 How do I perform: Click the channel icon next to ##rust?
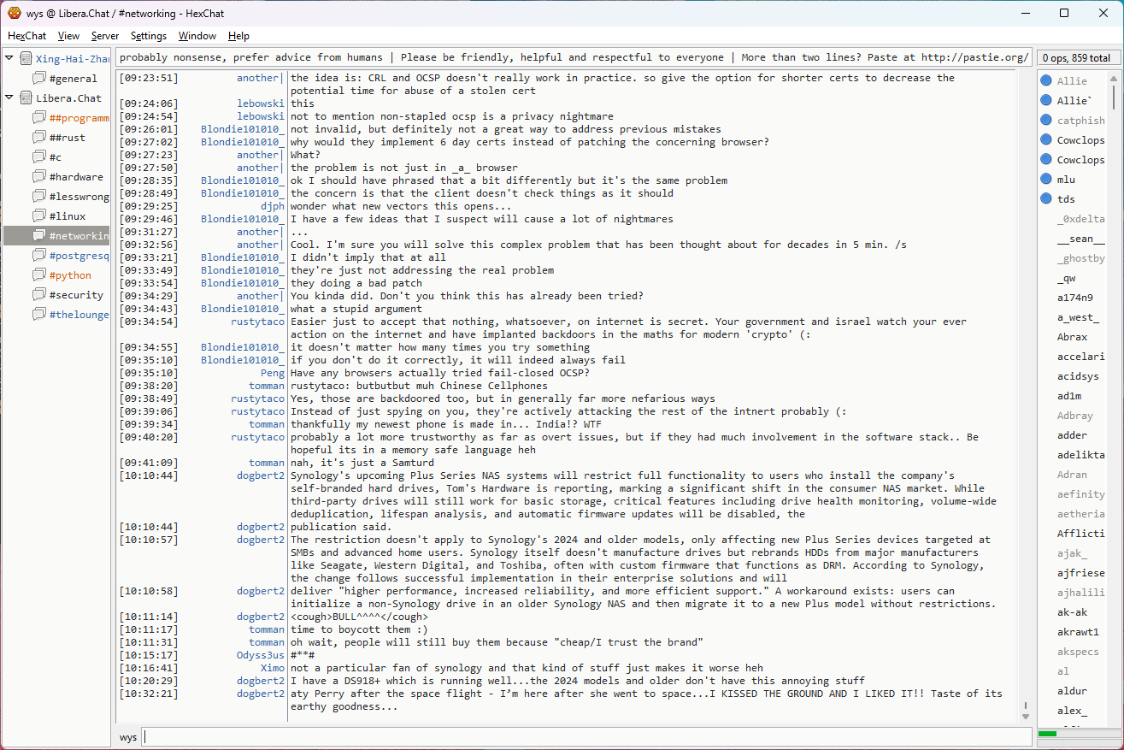39,137
